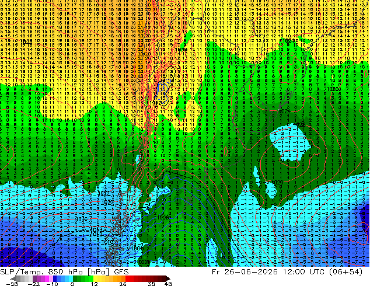Image resolution: width=370 pixels, height=286 pixels.
Task: Click the legend label "-22"
Action: pyautogui.click(x=34, y=284)
